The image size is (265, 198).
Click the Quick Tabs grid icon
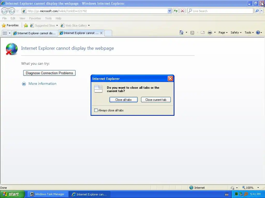(5, 33)
